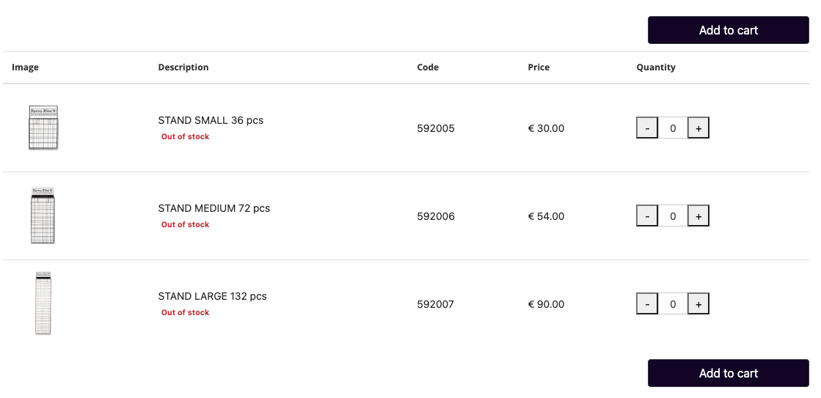Select the quantity field for code 592005
821x398 pixels.
pos(673,128)
